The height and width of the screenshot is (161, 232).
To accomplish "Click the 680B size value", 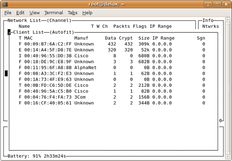I will point(144,56).
